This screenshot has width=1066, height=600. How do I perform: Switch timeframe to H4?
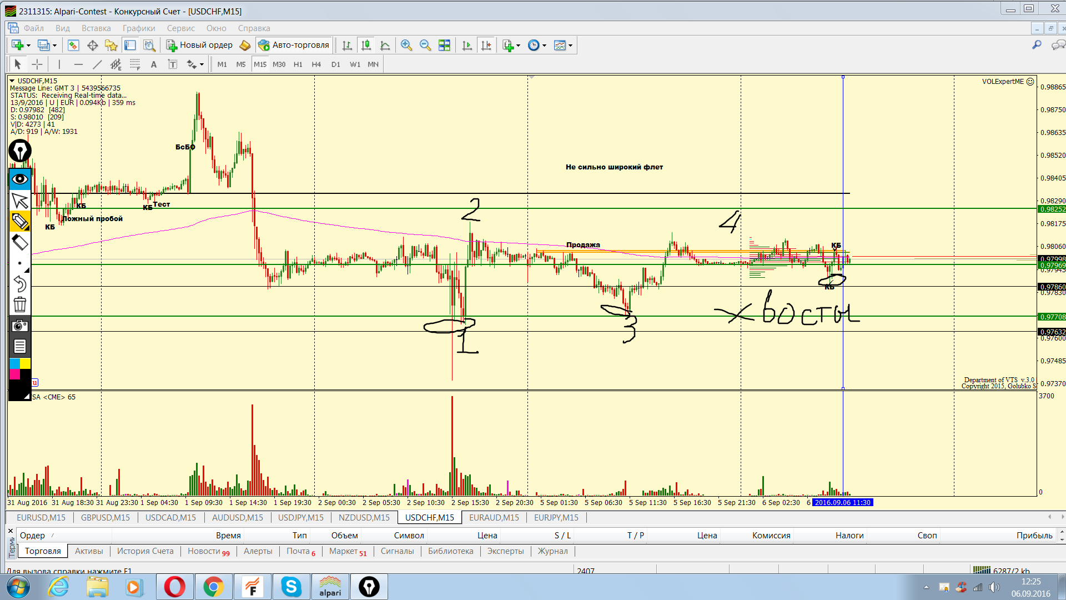coord(316,64)
